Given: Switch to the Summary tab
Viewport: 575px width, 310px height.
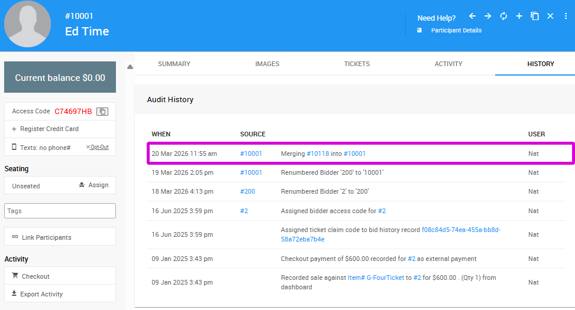Looking at the screenshot, I should 174,64.
